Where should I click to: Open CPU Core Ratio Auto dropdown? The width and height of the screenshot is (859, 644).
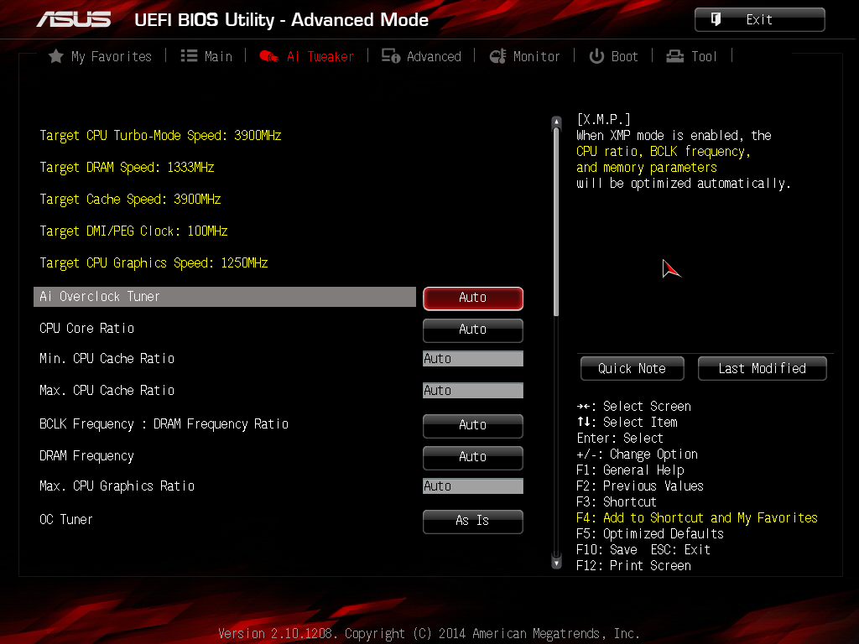pos(473,330)
